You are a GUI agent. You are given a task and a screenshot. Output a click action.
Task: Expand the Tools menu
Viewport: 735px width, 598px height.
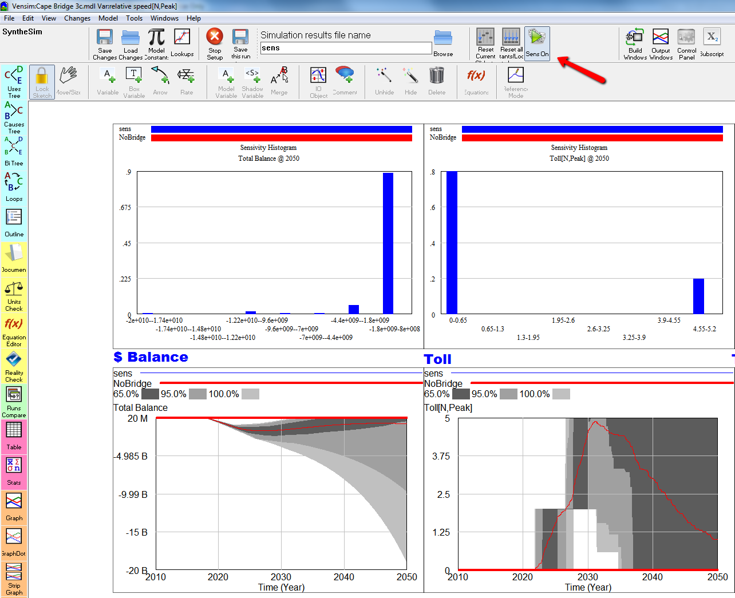(134, 18)
